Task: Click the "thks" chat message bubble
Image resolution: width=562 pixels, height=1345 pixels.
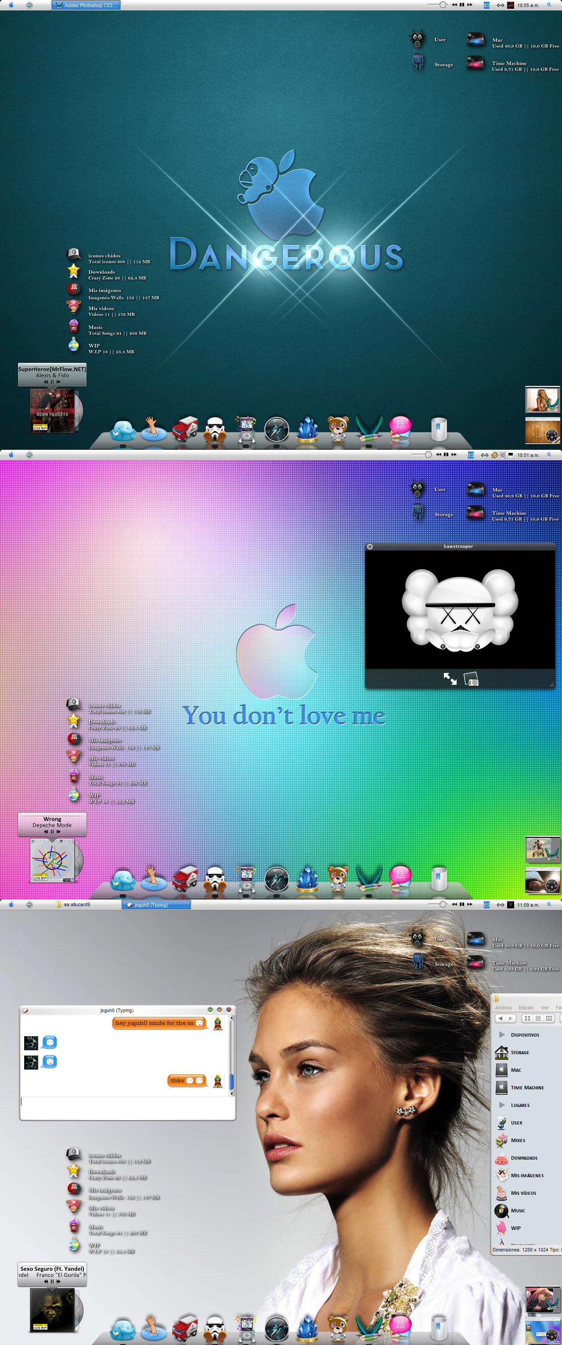Action: click(187, 1081)
